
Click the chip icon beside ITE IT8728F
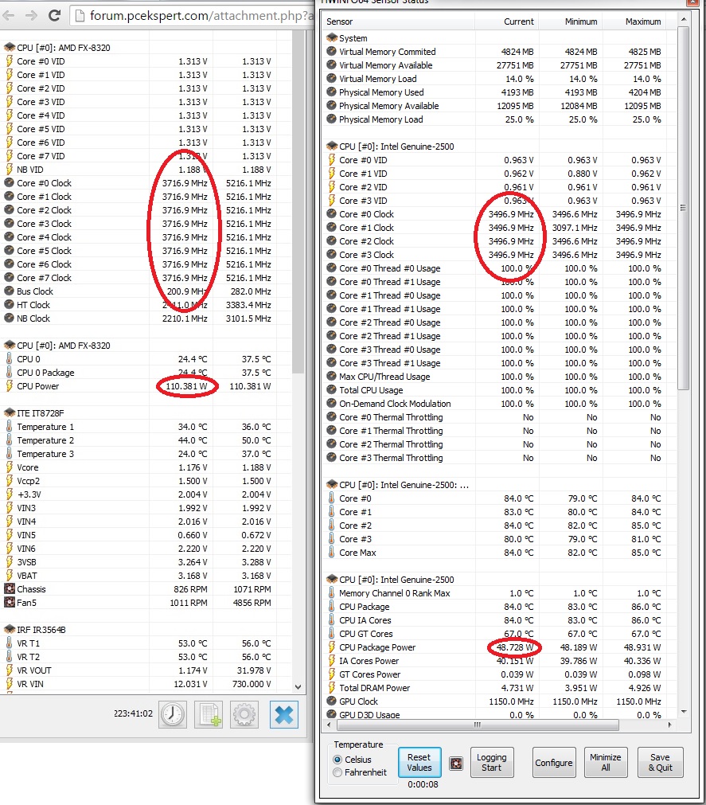10,412
